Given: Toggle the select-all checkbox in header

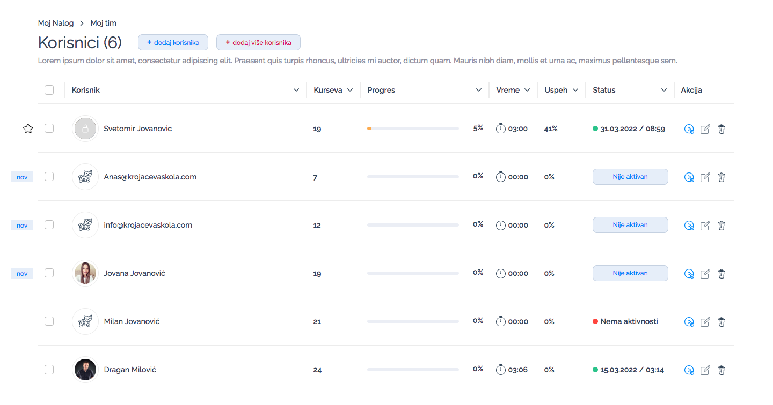Looking at the screenshot, I should click(x=49, y=90).
